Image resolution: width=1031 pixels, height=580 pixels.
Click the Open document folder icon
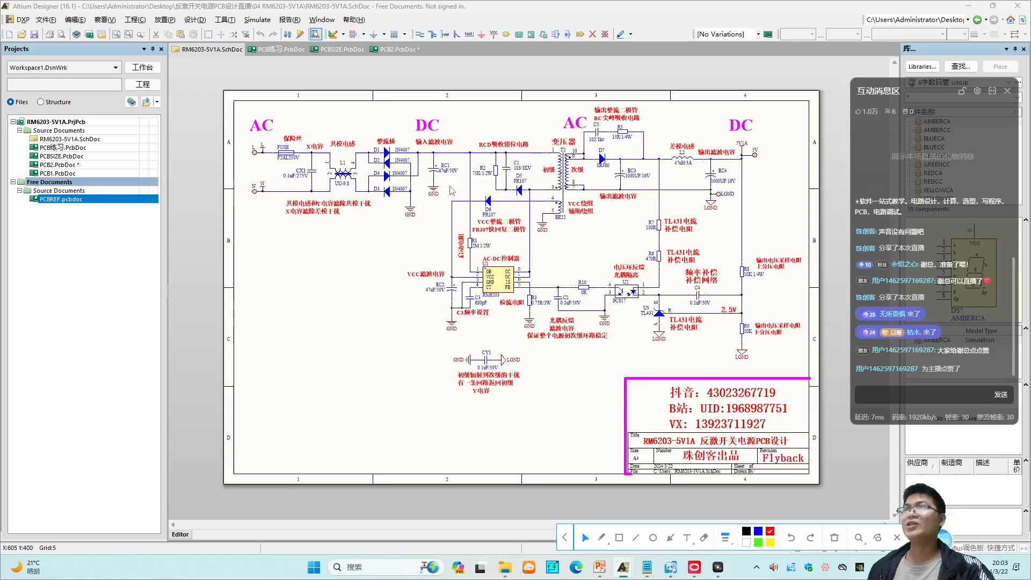pos(21,34)
